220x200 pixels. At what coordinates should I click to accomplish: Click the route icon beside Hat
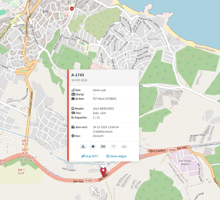tap(73, 90)
